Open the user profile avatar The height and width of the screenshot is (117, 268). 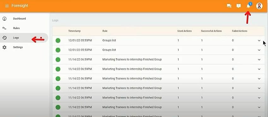[x=259, y=6]
